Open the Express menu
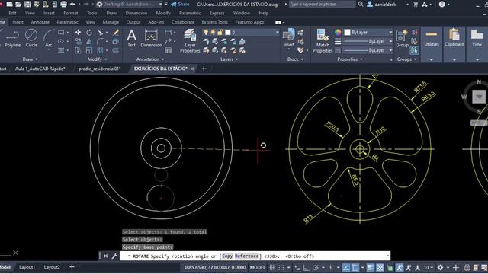488x274 pixels. tap(217, 13)
